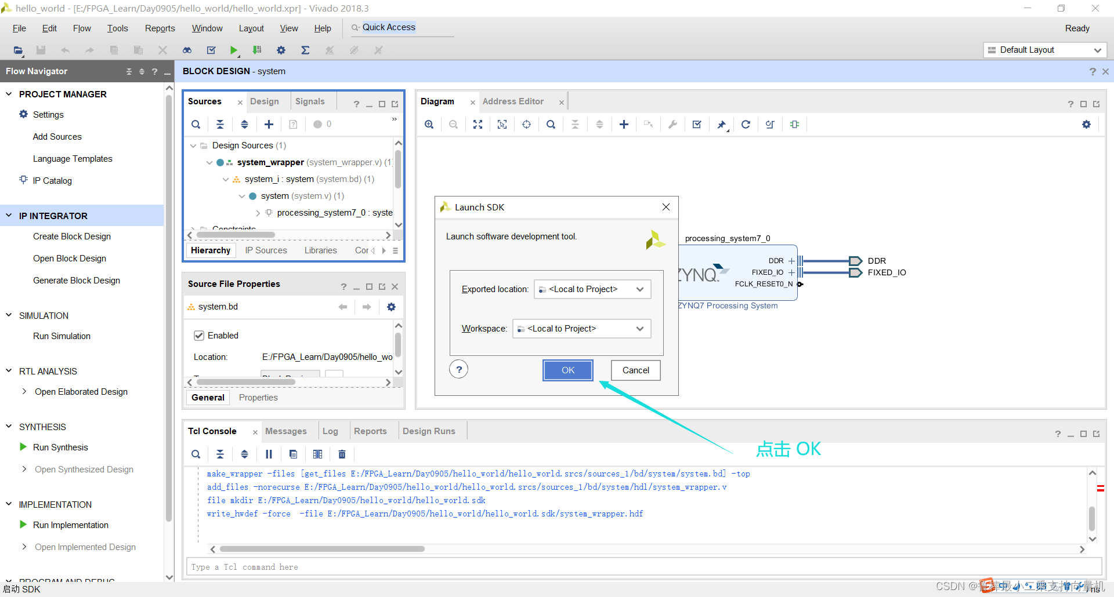Click Open Project toolbar icon

tap(18, 50)
